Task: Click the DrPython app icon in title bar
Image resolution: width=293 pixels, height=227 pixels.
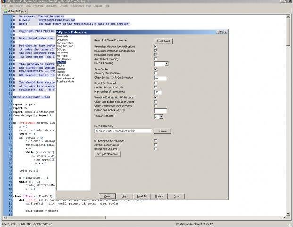Action: point(3,1)
